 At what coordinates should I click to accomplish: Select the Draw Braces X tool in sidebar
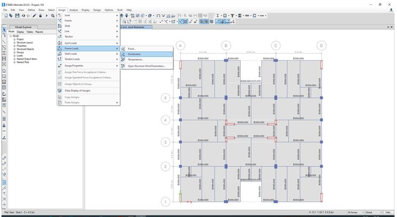point(4,64)
